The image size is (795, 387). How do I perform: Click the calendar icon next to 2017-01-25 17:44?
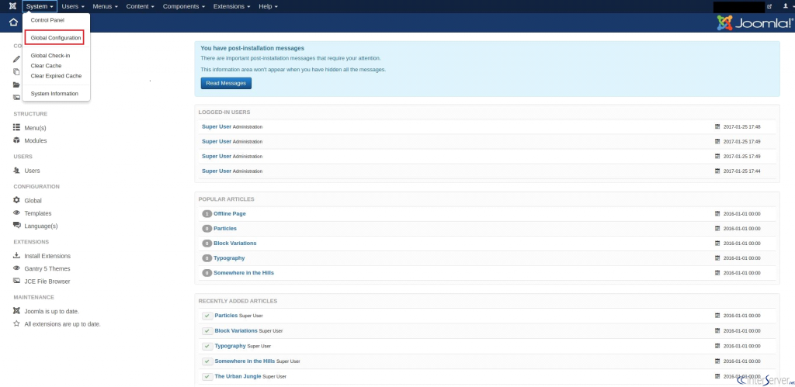(x=717, y=171)
